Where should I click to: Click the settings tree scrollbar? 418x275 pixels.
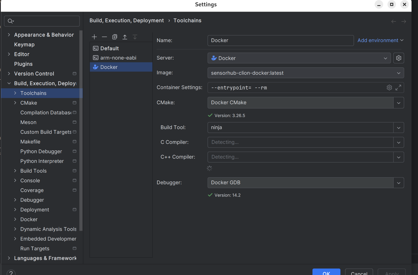pyautogui.click(x=81, y=131)
